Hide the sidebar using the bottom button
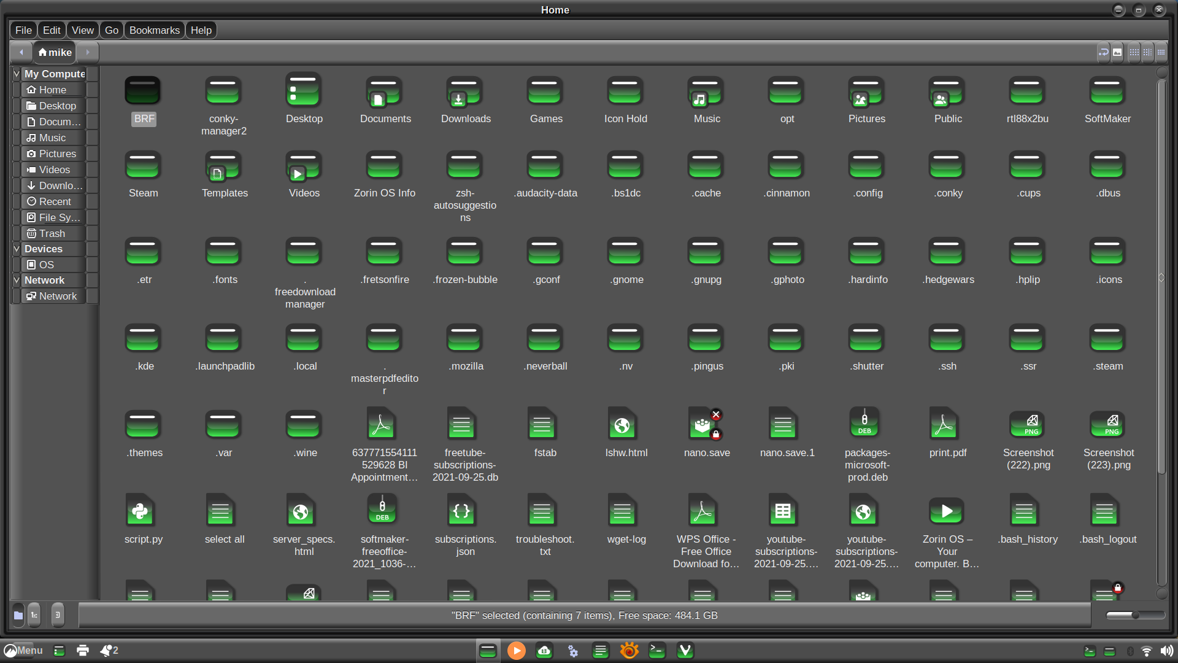This screenshot has height=663, width=1178. tap(58, 615)
